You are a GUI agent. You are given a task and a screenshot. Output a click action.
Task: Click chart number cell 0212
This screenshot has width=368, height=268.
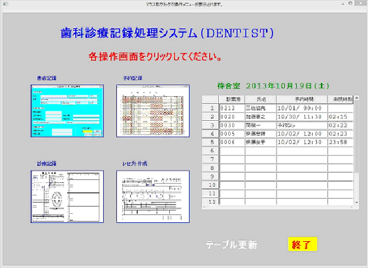coord(232,109)
